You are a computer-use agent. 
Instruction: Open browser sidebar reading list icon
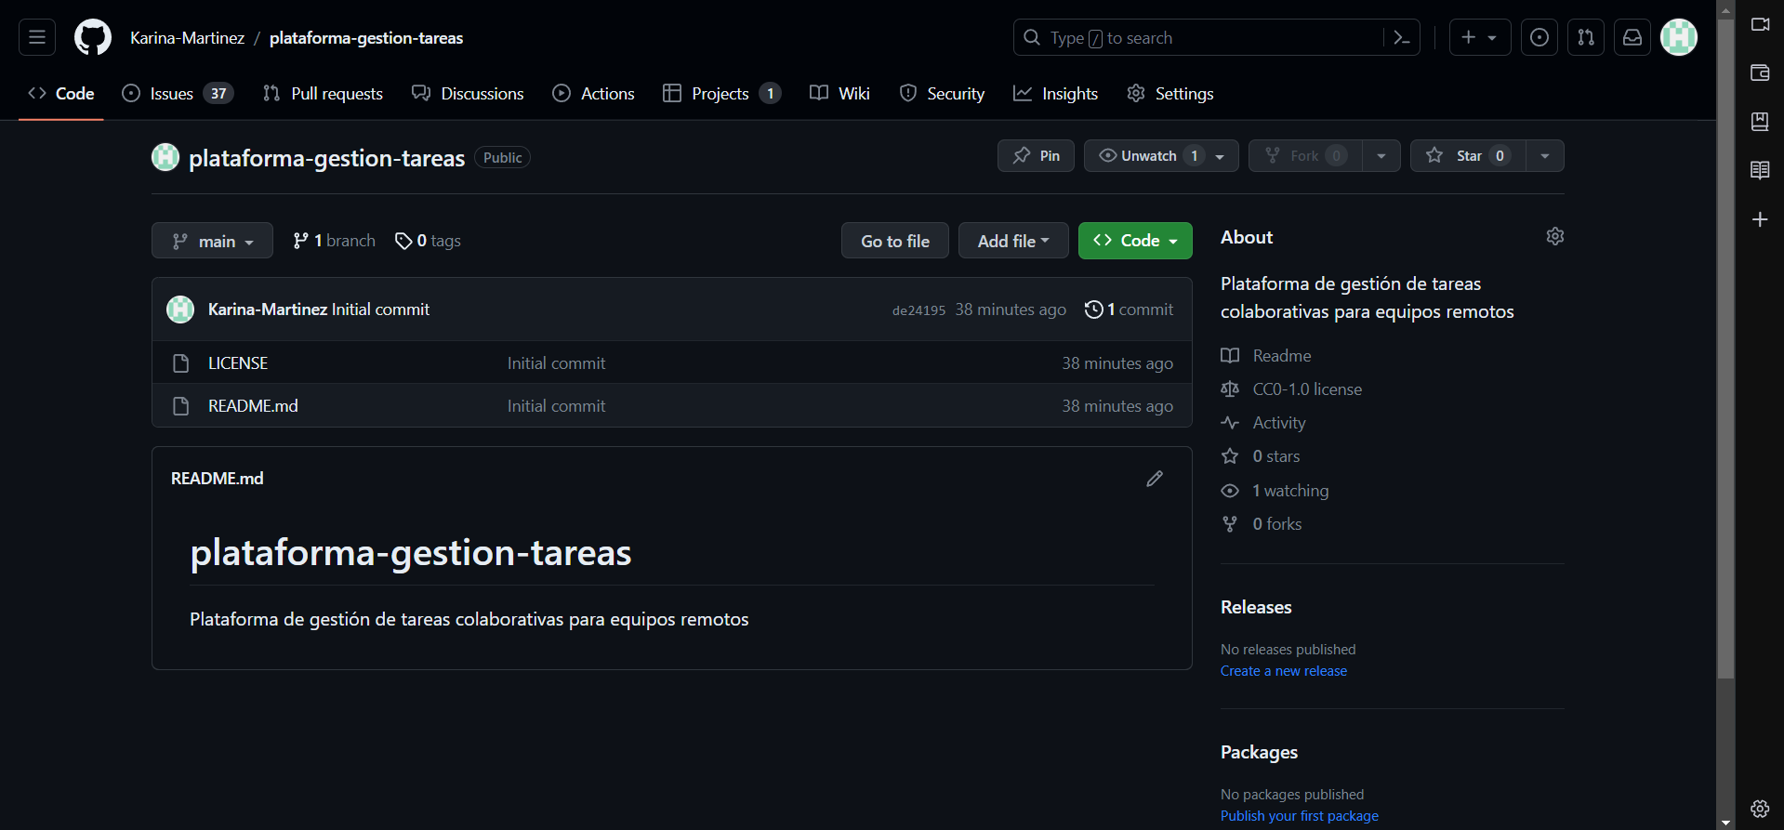[1760, 170]
